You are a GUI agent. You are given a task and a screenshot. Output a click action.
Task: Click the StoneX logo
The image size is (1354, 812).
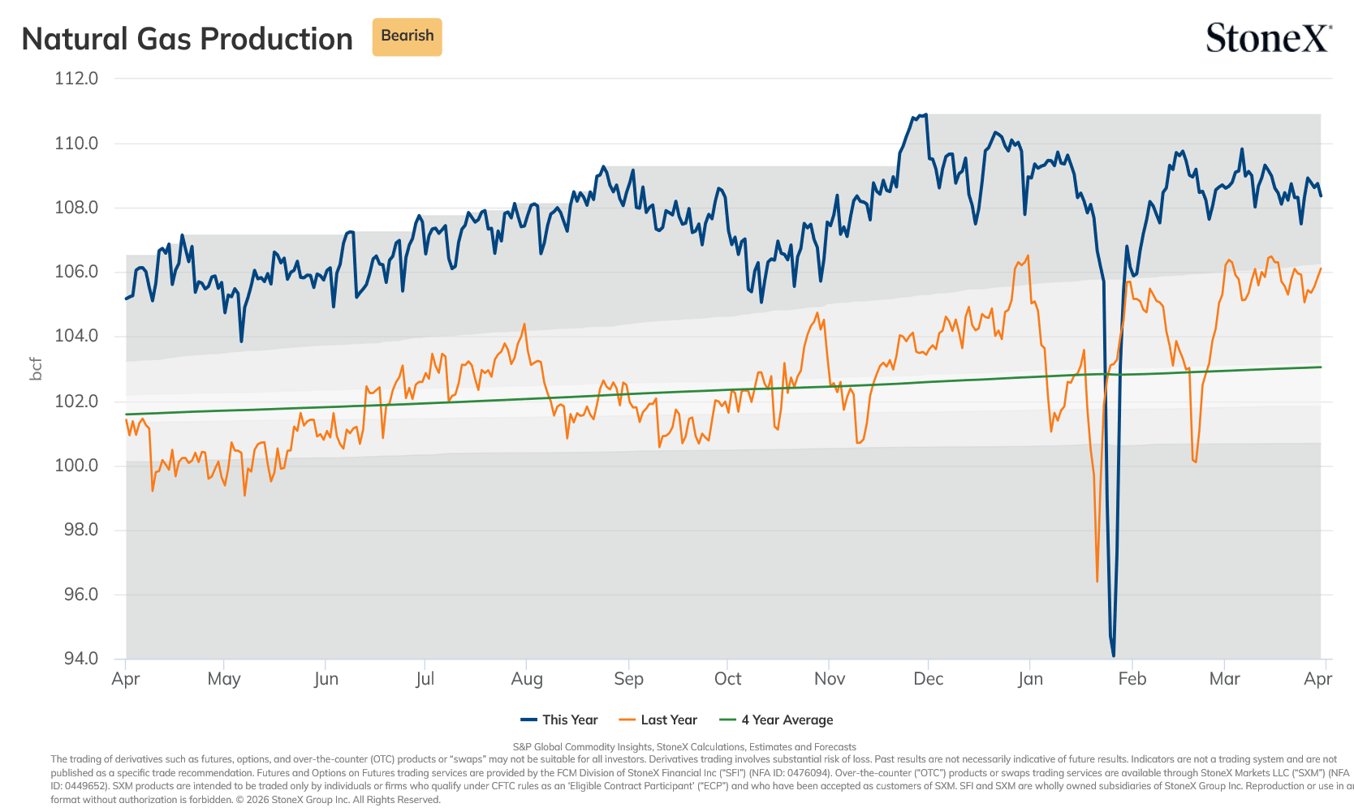coord(1269,37)
